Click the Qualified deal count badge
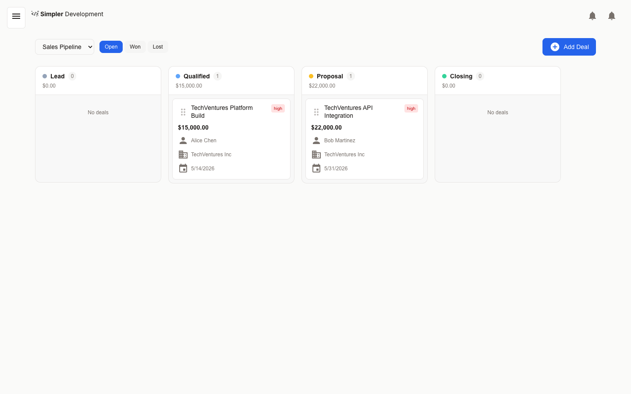631x394 pixels. click(x=217, y=76)
